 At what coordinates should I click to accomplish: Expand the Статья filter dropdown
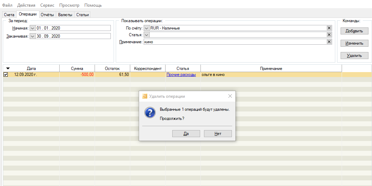pos(146,35)
